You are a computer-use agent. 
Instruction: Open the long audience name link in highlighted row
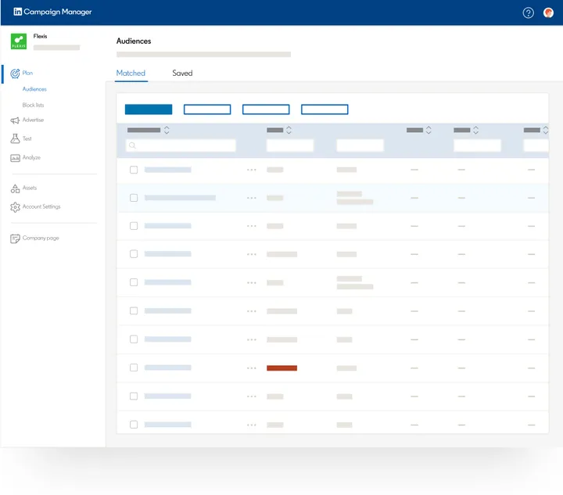(x=180, y=198)
